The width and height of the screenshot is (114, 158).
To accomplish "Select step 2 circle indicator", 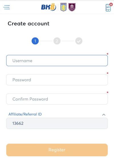I will [x=57, y=41].
